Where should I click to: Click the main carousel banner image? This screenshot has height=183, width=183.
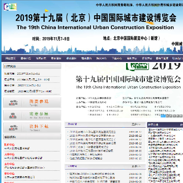pos(124,90)
